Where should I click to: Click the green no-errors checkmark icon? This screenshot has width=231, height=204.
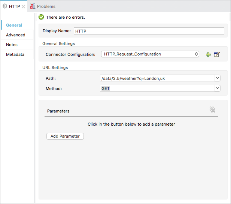42,17
